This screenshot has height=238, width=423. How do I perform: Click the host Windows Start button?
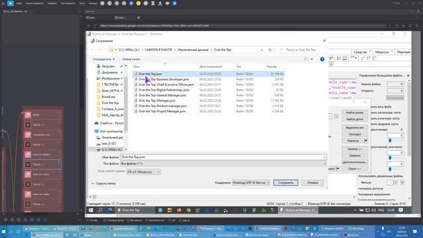pos(4,231)
